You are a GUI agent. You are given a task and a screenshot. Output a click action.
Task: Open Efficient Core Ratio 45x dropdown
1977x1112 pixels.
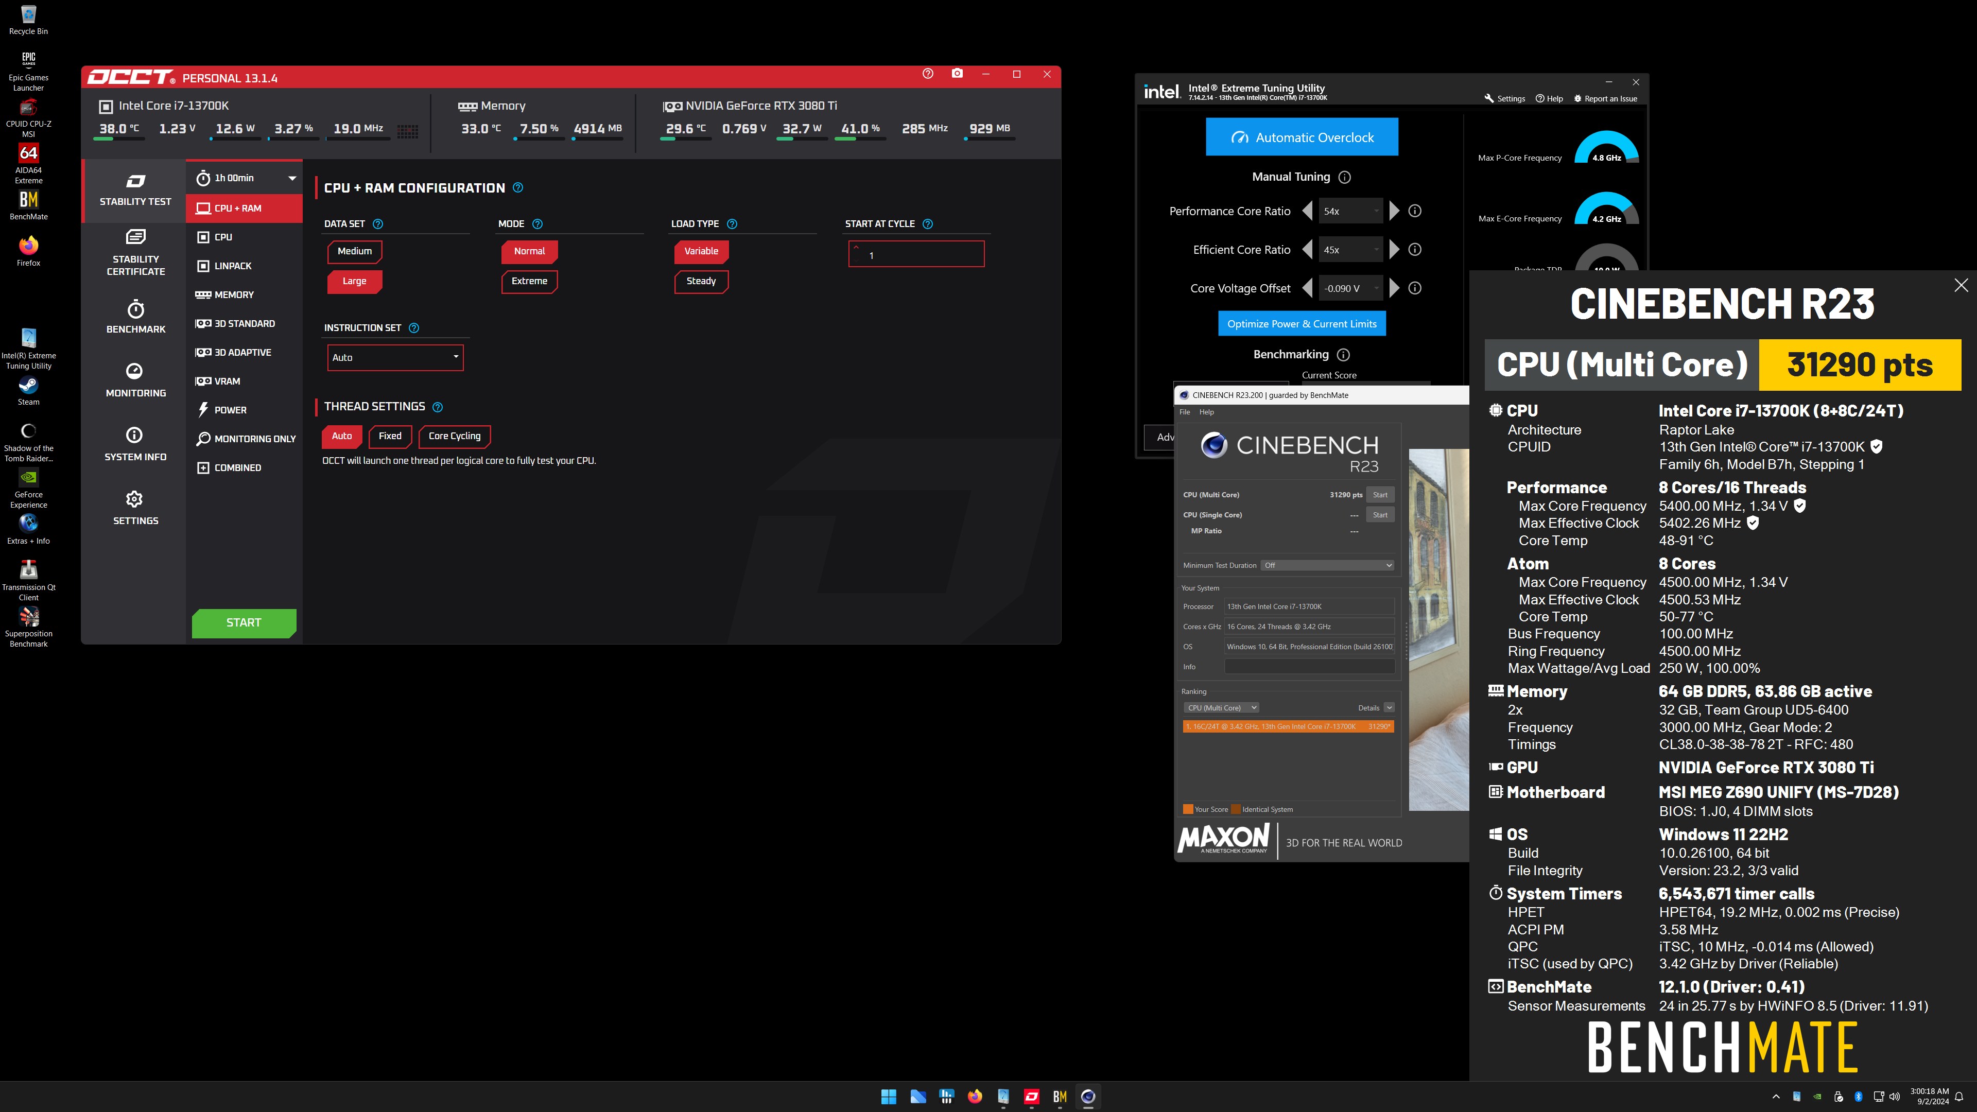(1351, 249)
